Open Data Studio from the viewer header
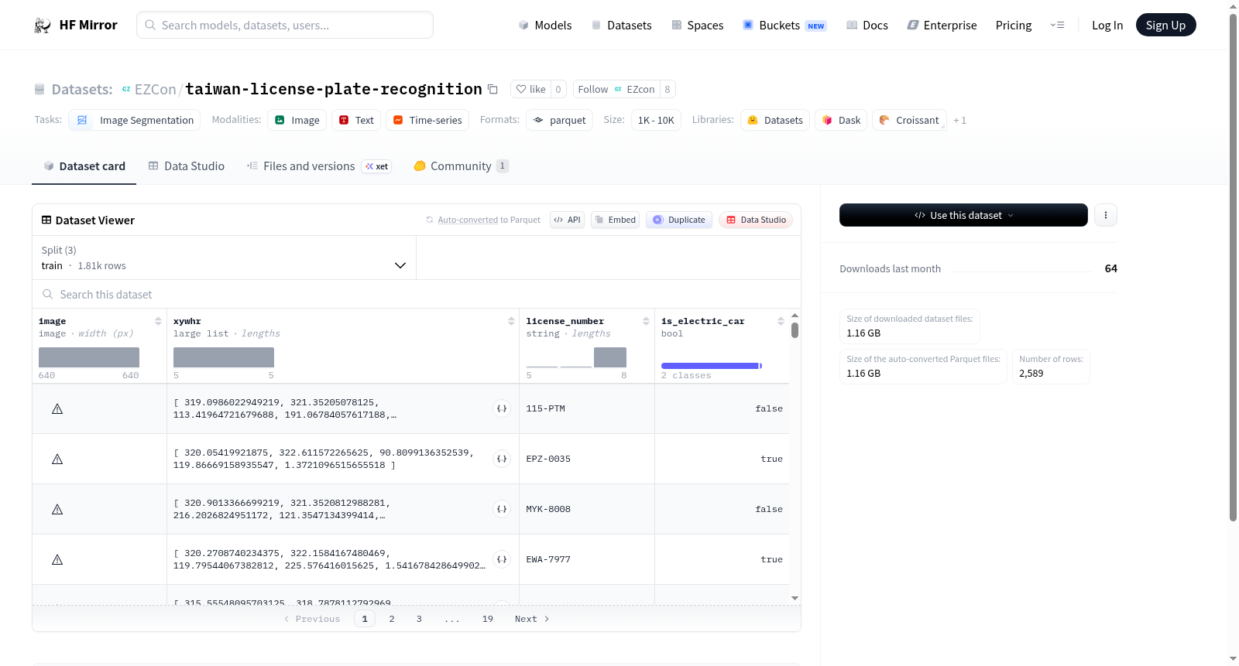The height and width of the screenshot is (666, 1239). (x=756, y=220)
